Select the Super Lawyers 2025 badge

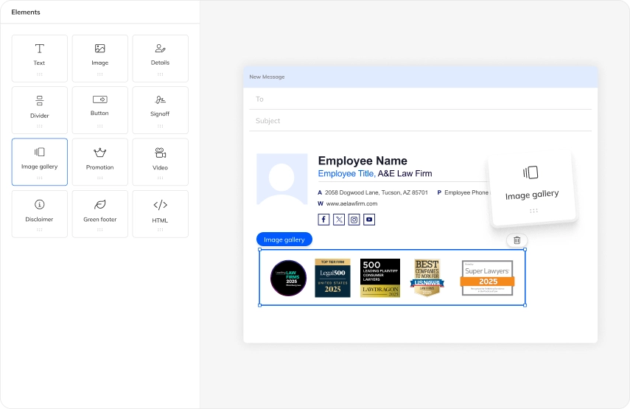(487, 278)
